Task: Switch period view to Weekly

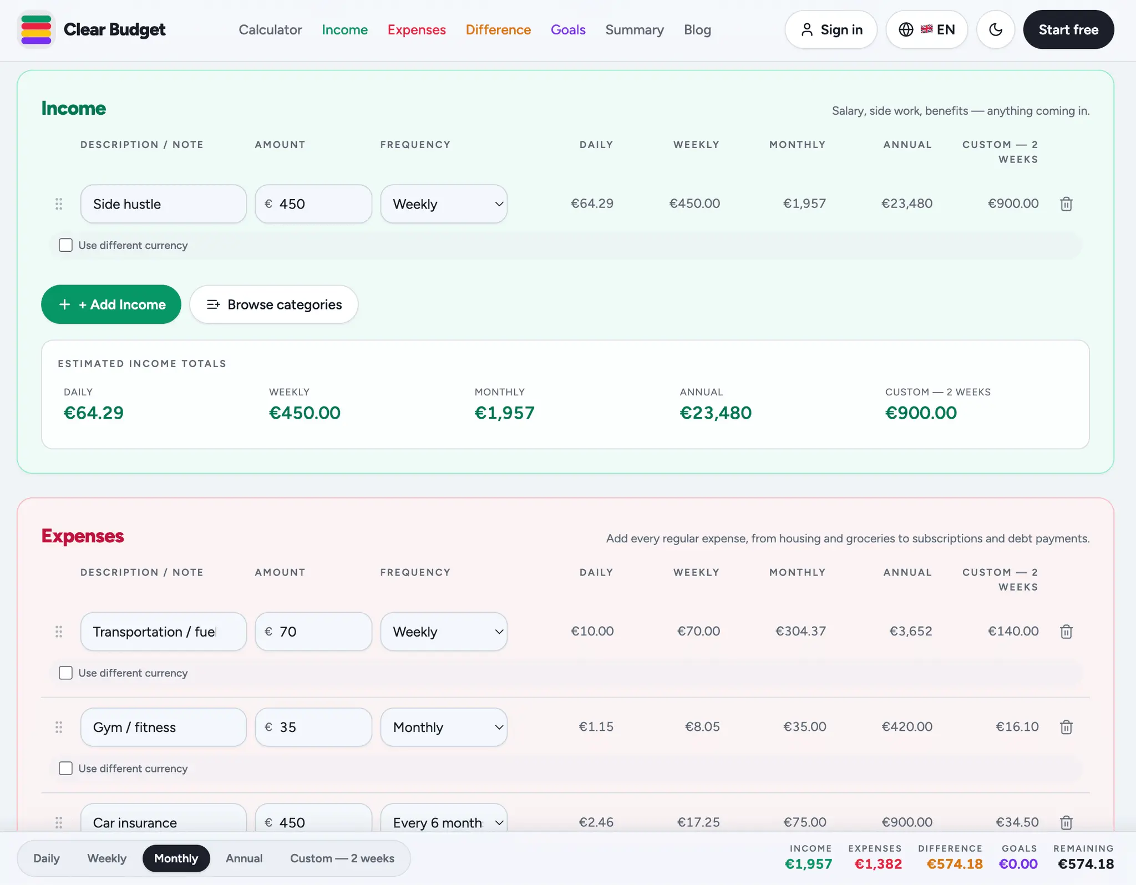Action: point(107,858)
